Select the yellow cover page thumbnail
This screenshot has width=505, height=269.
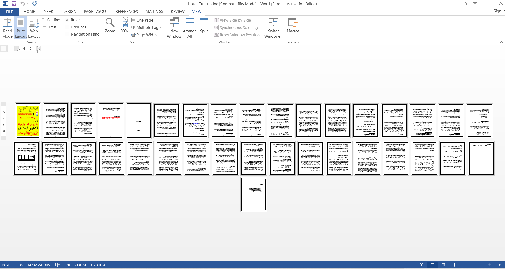[x=28, y=121]
